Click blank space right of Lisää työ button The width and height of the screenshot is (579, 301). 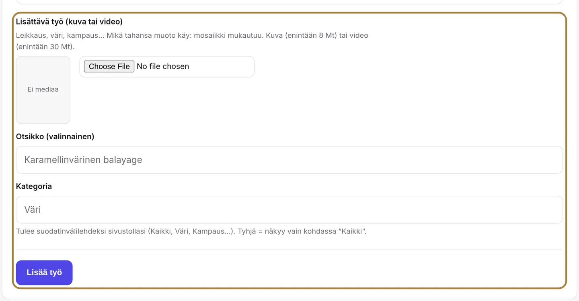(x=318, y=273)
